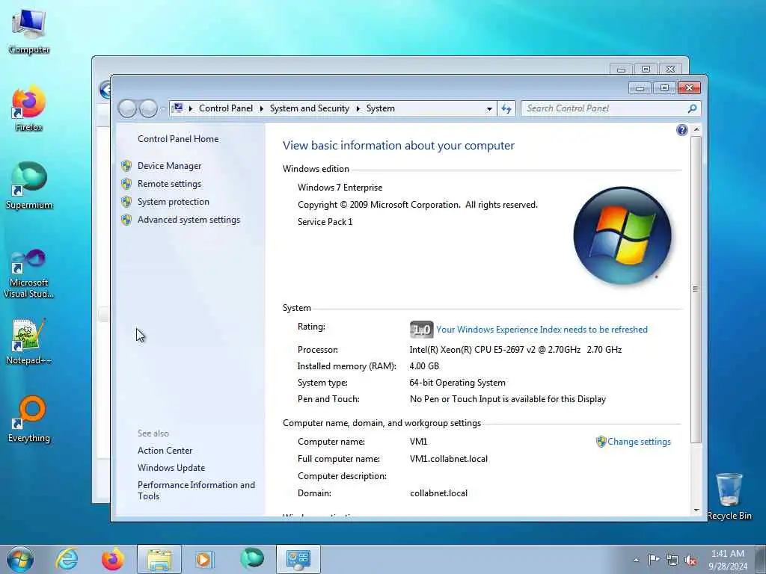Open Windows Update link

click(x=171, y=468)
